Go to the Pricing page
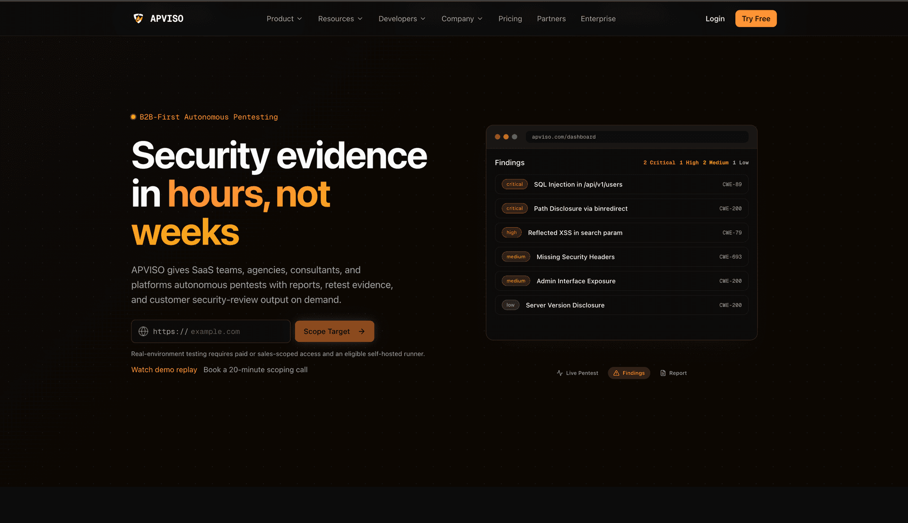This screenshot has height=523, width=908. pos(510,18)
